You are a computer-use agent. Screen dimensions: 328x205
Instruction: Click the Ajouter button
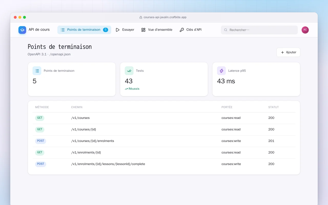coord(288,52)
